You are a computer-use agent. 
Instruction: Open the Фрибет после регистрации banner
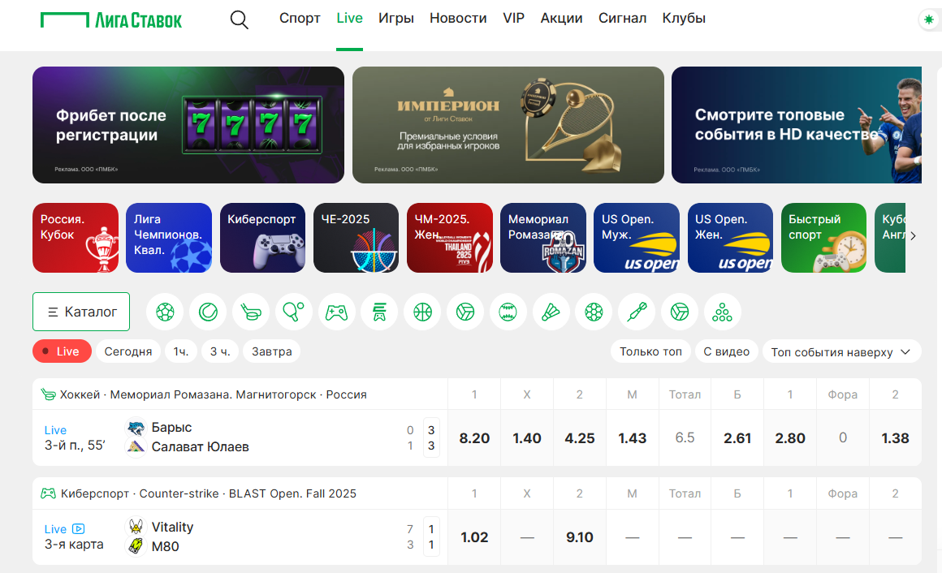[x=188, y=125]
